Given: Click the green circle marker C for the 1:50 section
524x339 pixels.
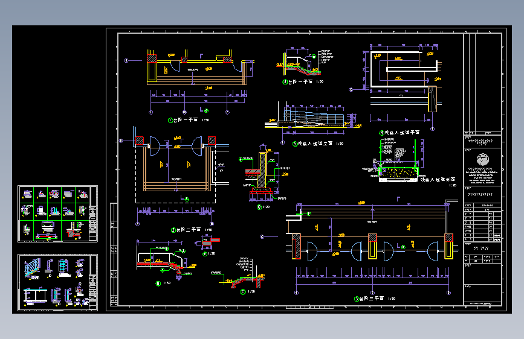Looking at the screenshot, I should coord(243,291).
